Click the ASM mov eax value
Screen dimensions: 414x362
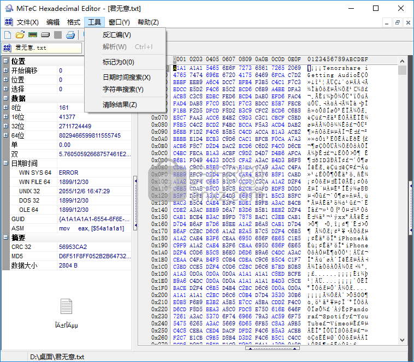[91, 228]
